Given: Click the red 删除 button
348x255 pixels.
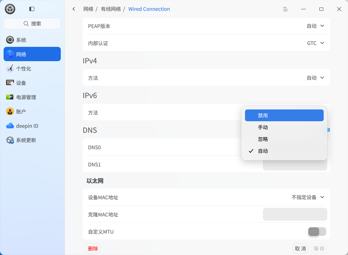Looking at the screenshot, I should (93, 249).
